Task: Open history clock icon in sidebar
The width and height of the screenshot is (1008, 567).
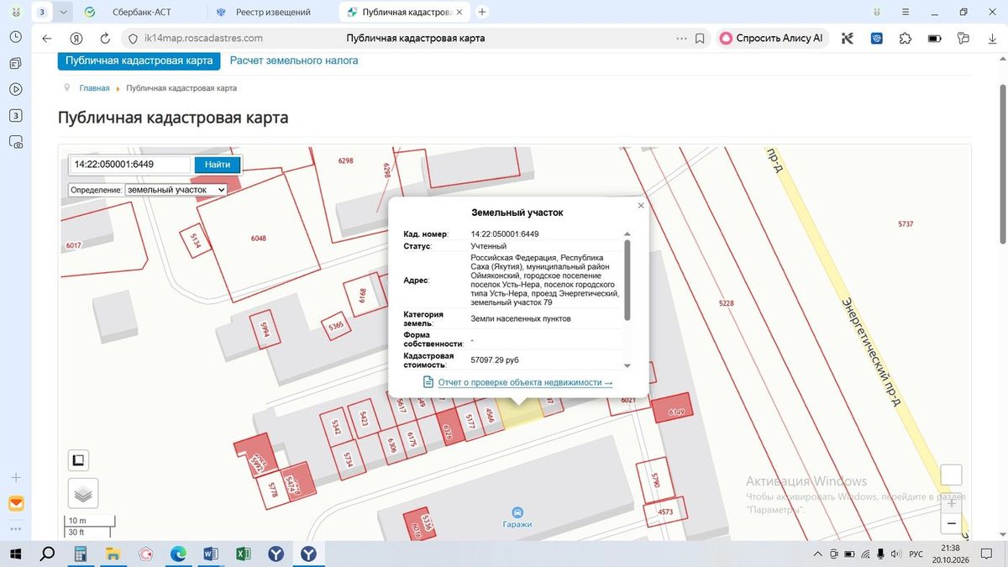Action: point(15,37)
